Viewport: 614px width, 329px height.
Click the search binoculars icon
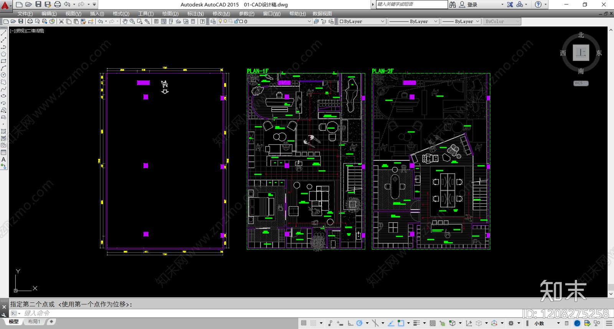pos(452,5)
